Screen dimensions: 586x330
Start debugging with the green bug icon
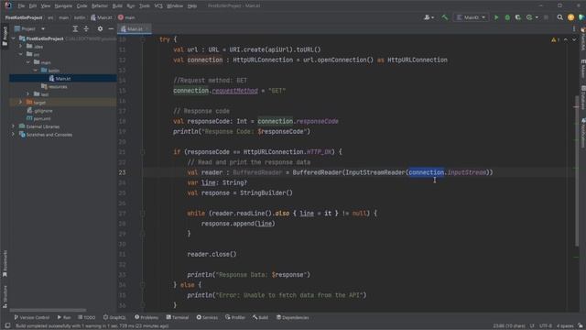507,17
